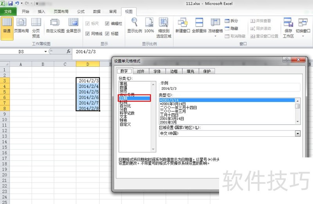Switch to the 字体 font dialog tab

point(157,71)
